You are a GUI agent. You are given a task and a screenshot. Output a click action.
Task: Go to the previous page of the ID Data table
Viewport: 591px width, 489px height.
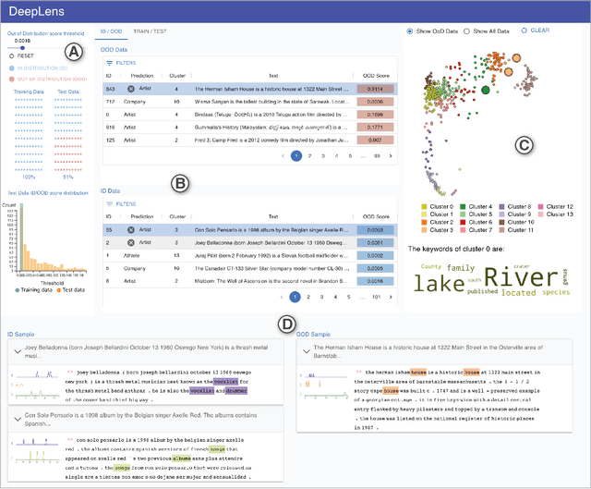click(281, 297)
